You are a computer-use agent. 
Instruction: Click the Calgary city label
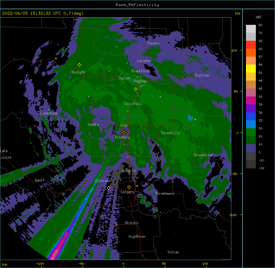127,192
